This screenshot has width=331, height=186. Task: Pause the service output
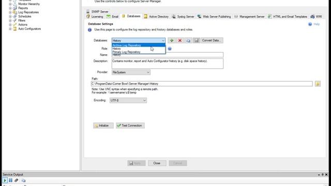click(10, 180)
